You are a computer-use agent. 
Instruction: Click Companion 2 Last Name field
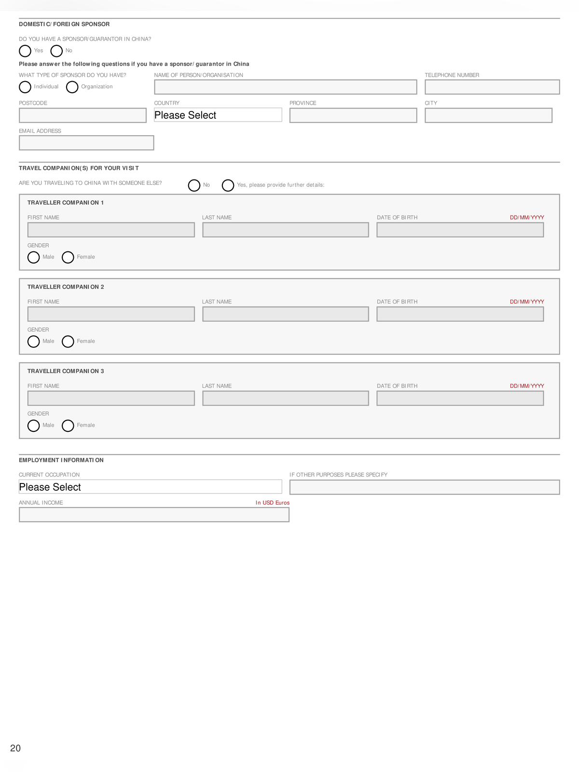(286, 314)
